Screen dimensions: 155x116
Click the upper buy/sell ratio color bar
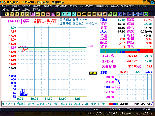127,50
